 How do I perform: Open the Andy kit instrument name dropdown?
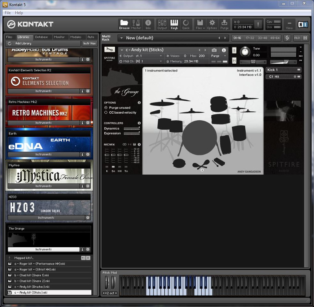(122, 50)
